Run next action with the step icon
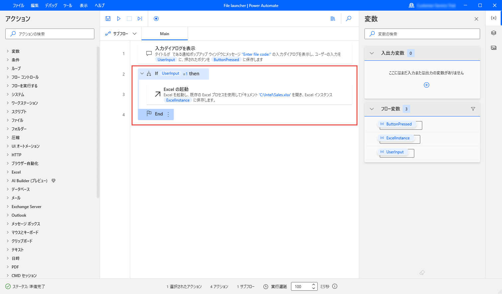Screen dimensions: 502x294 (140, 19)
